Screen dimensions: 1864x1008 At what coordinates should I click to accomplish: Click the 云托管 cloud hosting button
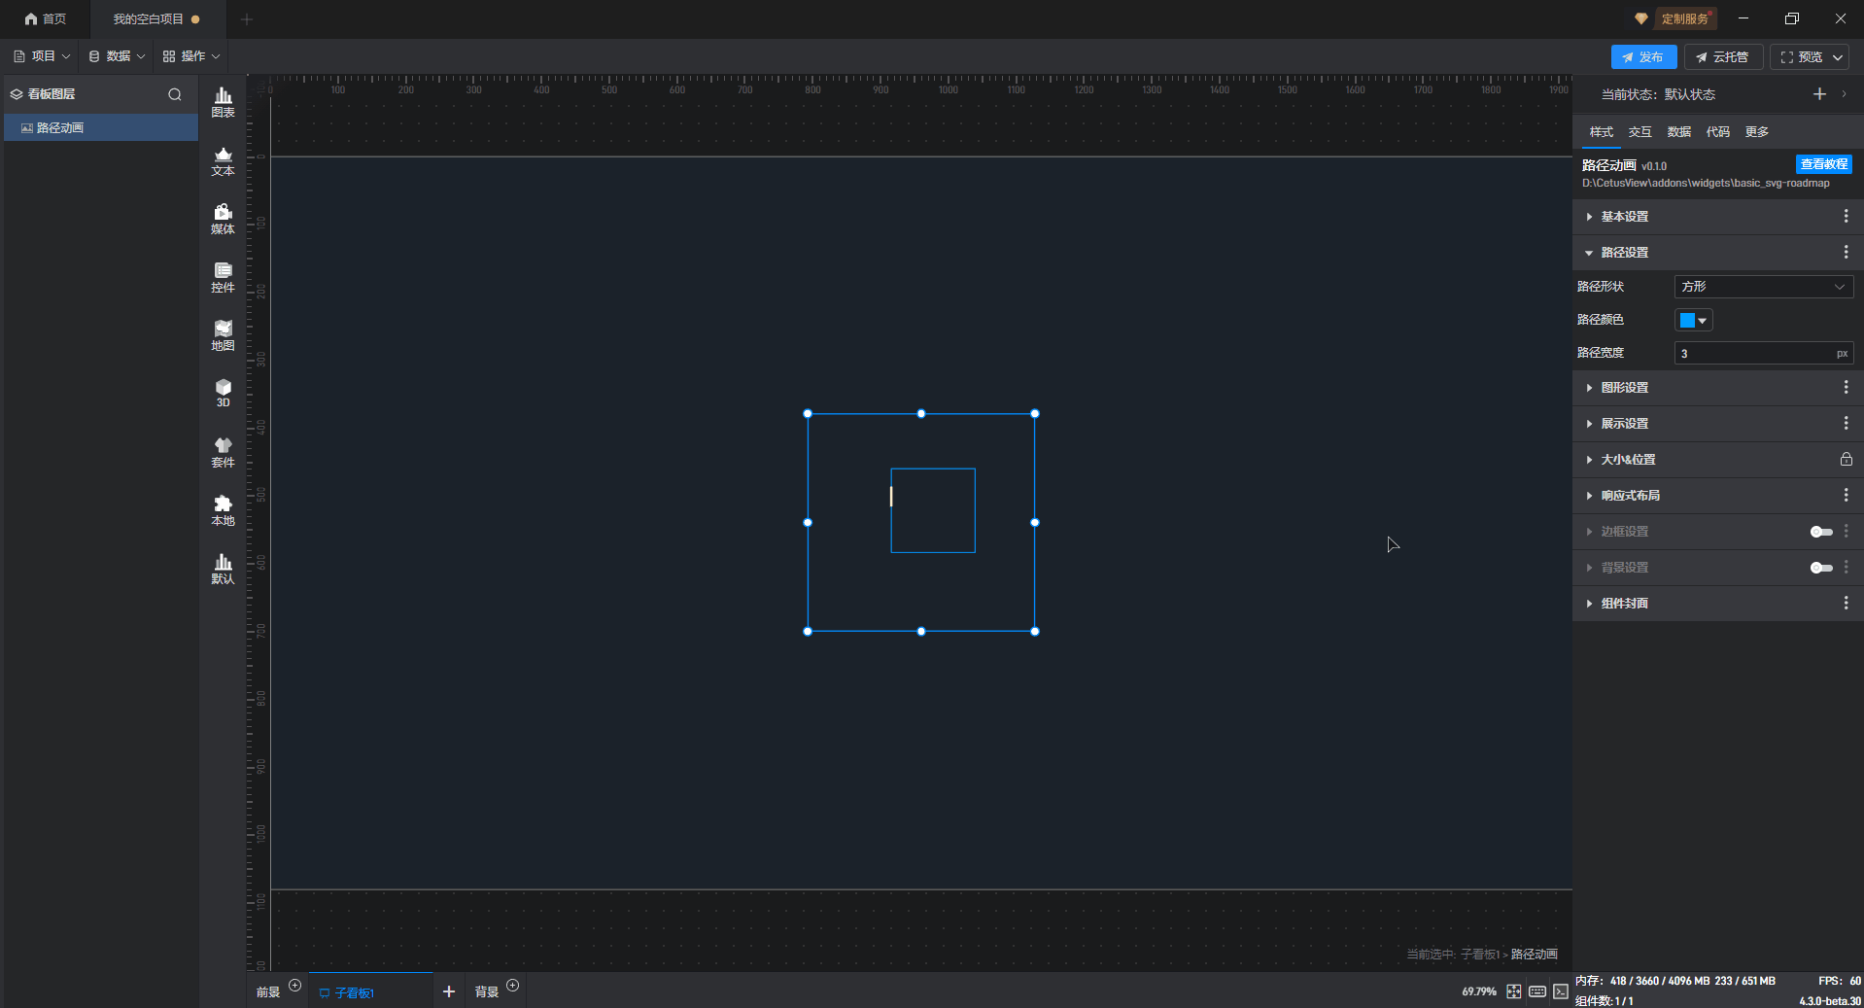(x=1723, y=57)
